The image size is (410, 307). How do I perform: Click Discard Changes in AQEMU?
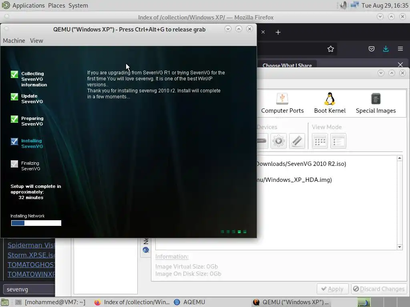click(x=379, y=289)
